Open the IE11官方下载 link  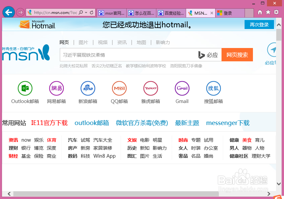(x=49, y=123)
